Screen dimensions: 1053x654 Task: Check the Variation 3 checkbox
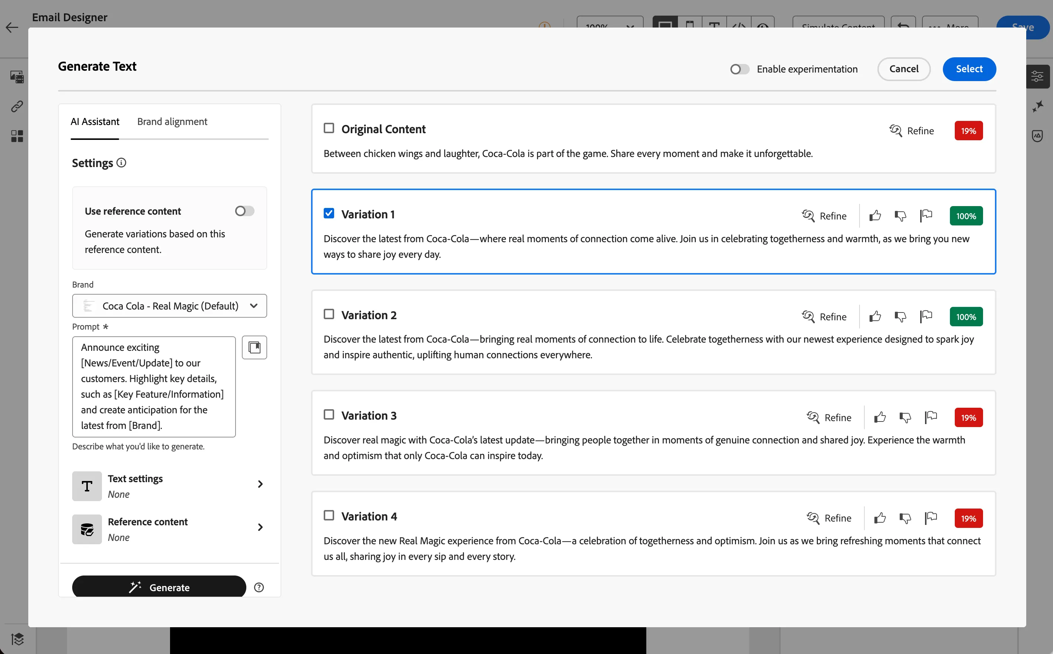click(329, 414)
